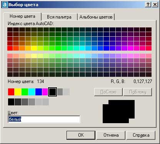Pick bright orange in upper palette
Screen dimensions: 160x144
22,48
